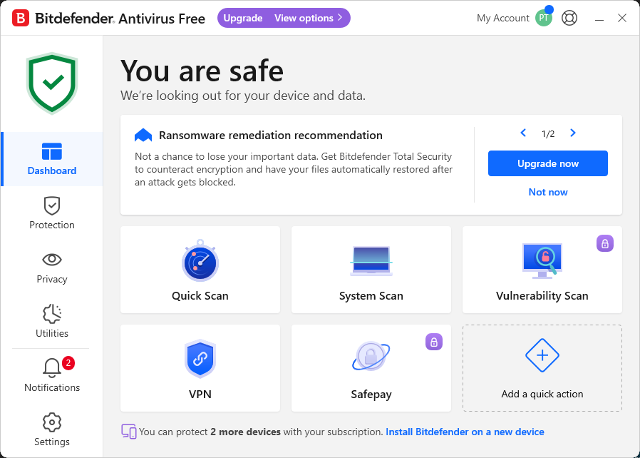Select the Utilities sidebar item
The image size is (640, 458).
pyautogui.click(x=52, y=322)
